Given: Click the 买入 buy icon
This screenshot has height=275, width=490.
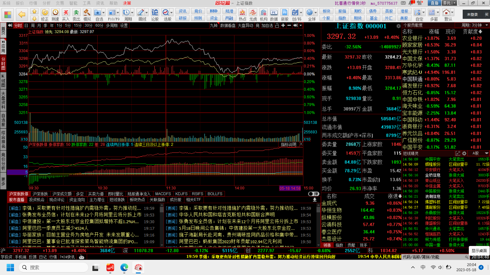Looking at the screenshot, I should coord(66,15).
